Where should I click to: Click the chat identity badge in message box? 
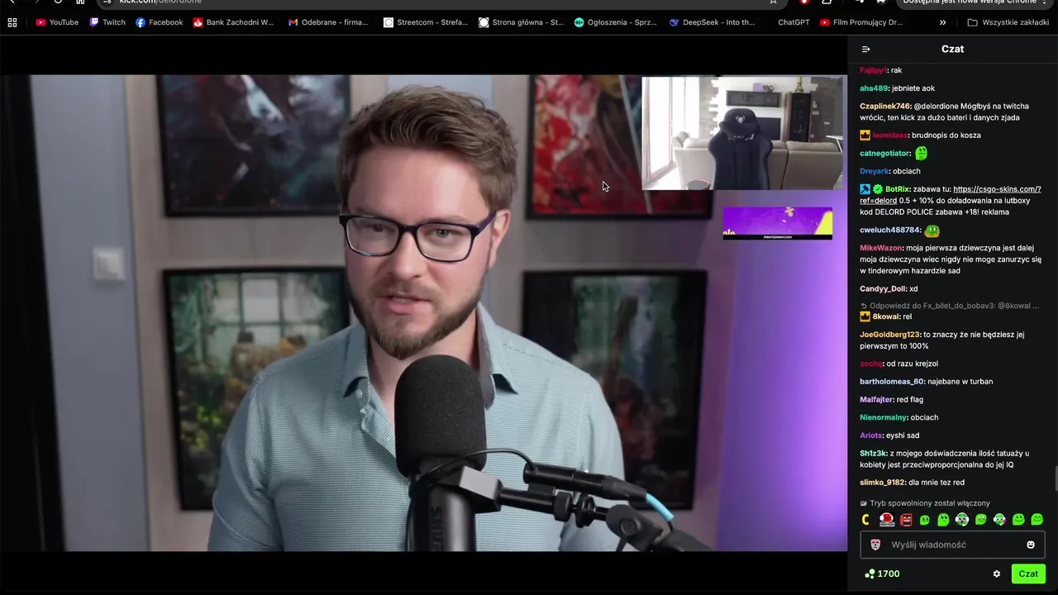(875, 545)
